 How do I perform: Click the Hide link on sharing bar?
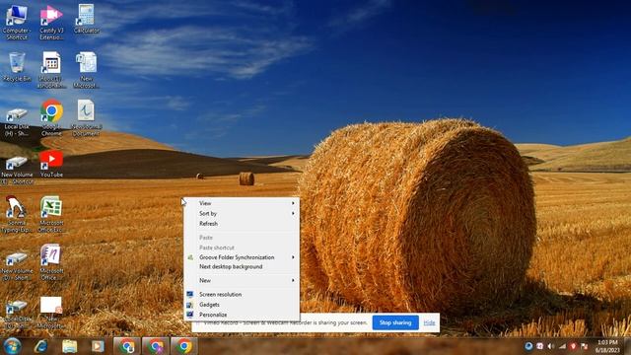click(x=429, y=322)
